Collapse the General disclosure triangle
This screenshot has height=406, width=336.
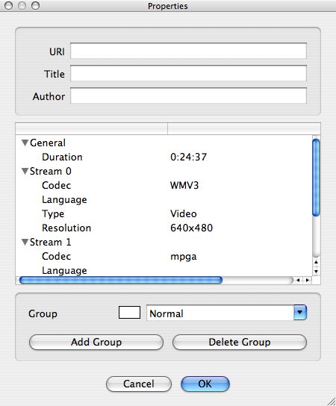(x=25, y=143)
